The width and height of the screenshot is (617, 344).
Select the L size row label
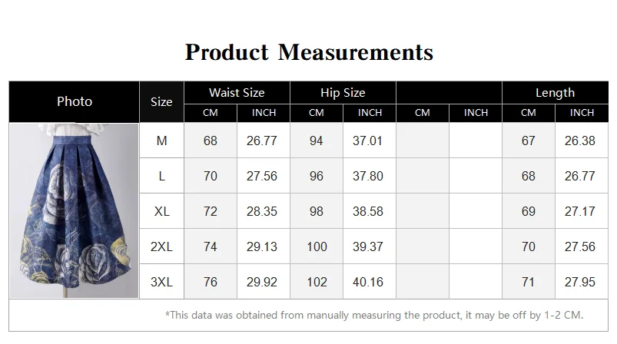[161, 176]
